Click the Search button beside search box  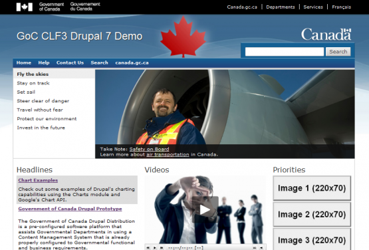338,52
